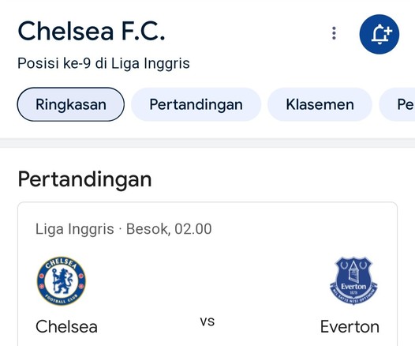Tap Liga Inggris in the team subtitle
Screen dimensions: 415x346
(x=151, y=64)
